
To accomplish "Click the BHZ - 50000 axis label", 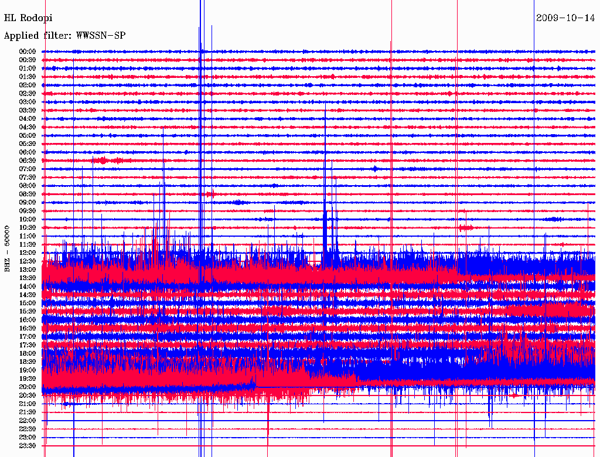I will tap(7, 249).
